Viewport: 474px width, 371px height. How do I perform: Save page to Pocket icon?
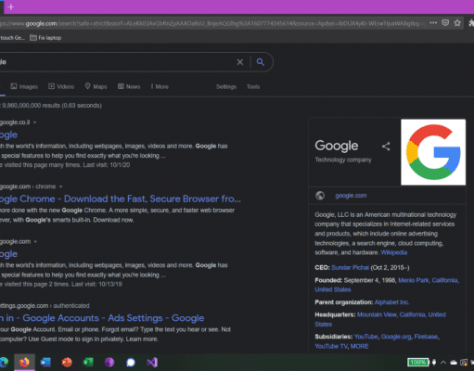tap(445, 23)
